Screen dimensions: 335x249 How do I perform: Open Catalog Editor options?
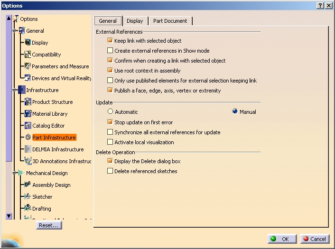pyautogui.click(x=48, y=126)
